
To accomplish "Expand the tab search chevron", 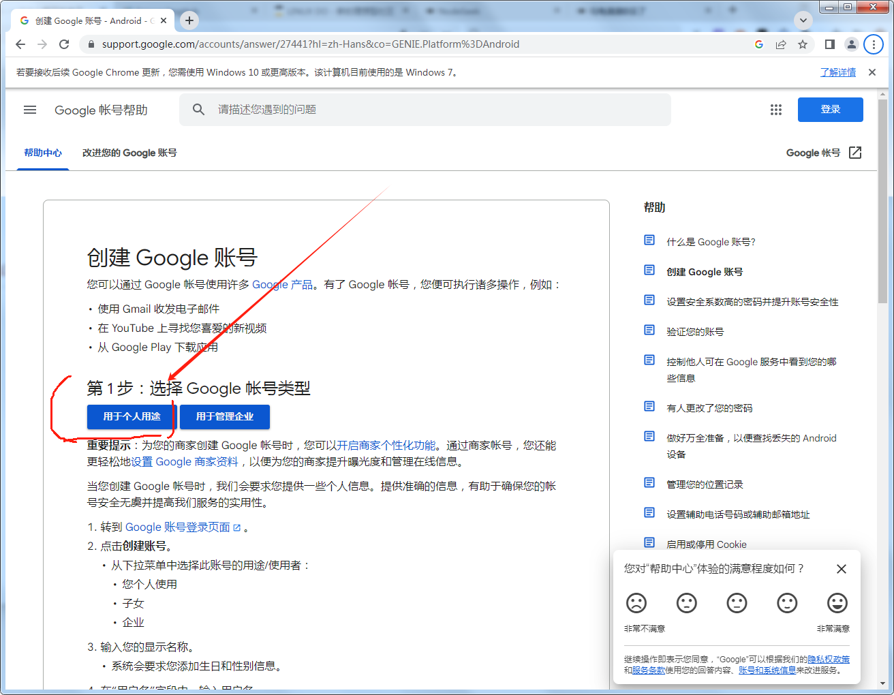I will pyautogui.click(x=803, y=20).
